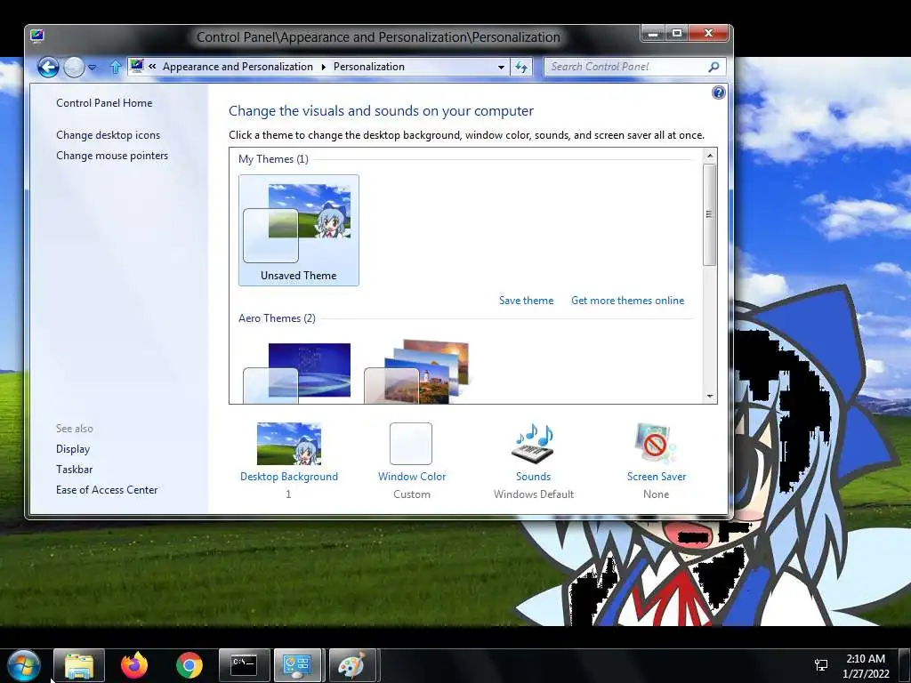Open Change desktop icons link

click(108, 135)
